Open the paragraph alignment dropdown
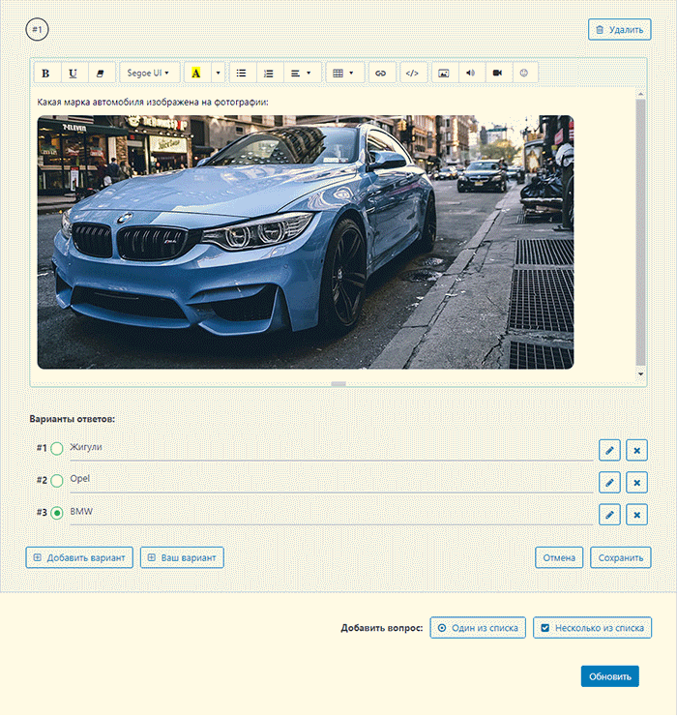677x717 pixels. (301, 74)
